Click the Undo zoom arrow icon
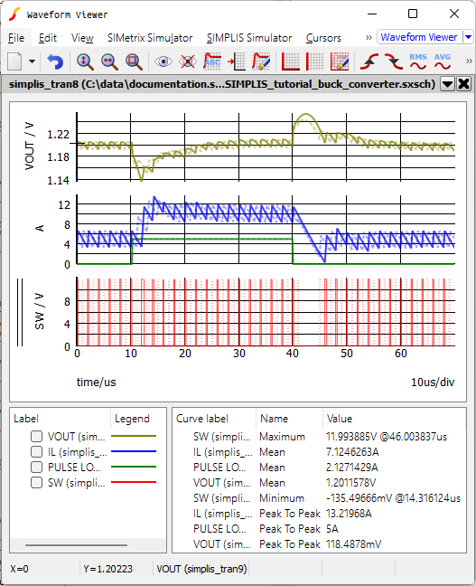Screen dimensions: 476x586 click(55, 61)
